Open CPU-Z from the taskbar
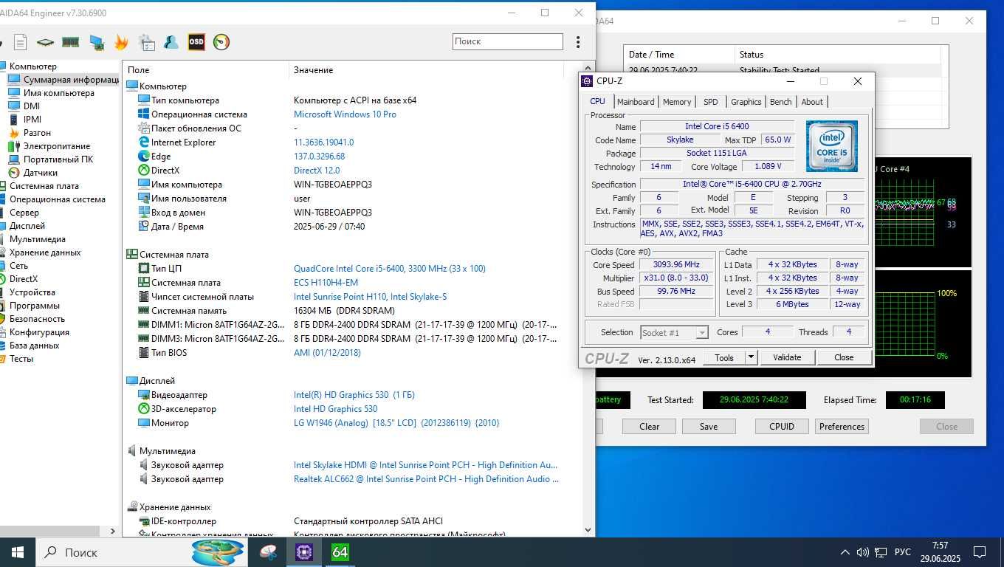The width and height of the screenshot is (1004, 567). pyautogui.click(x=304, y=551)
